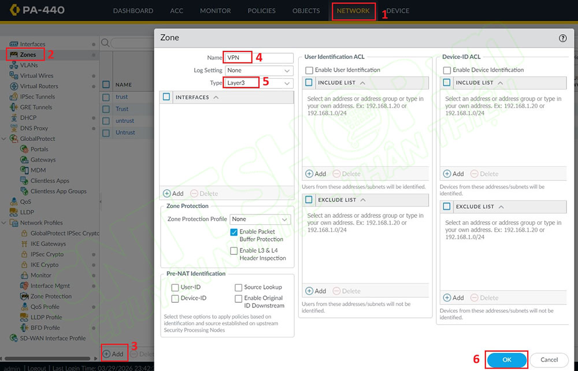This screenshot has height=371, width=578.
Task: Click the IKE Gateways icon
Action: [24, 243]
